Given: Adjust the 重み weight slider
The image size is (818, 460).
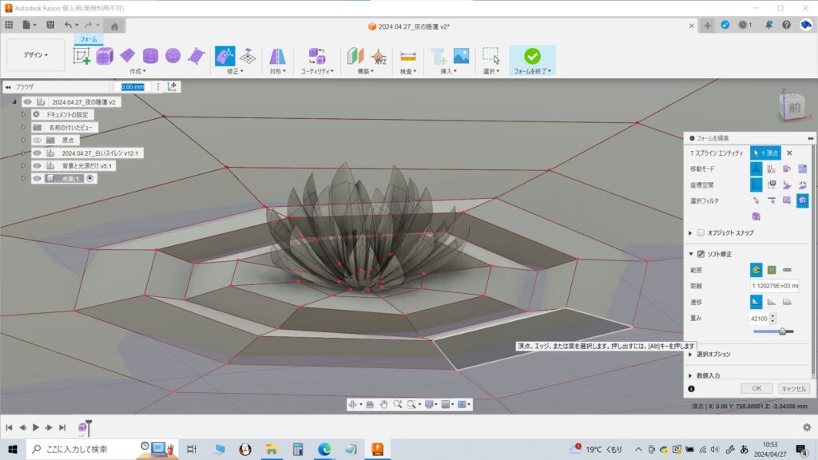Looking at the screenshot, I should 781,331.
